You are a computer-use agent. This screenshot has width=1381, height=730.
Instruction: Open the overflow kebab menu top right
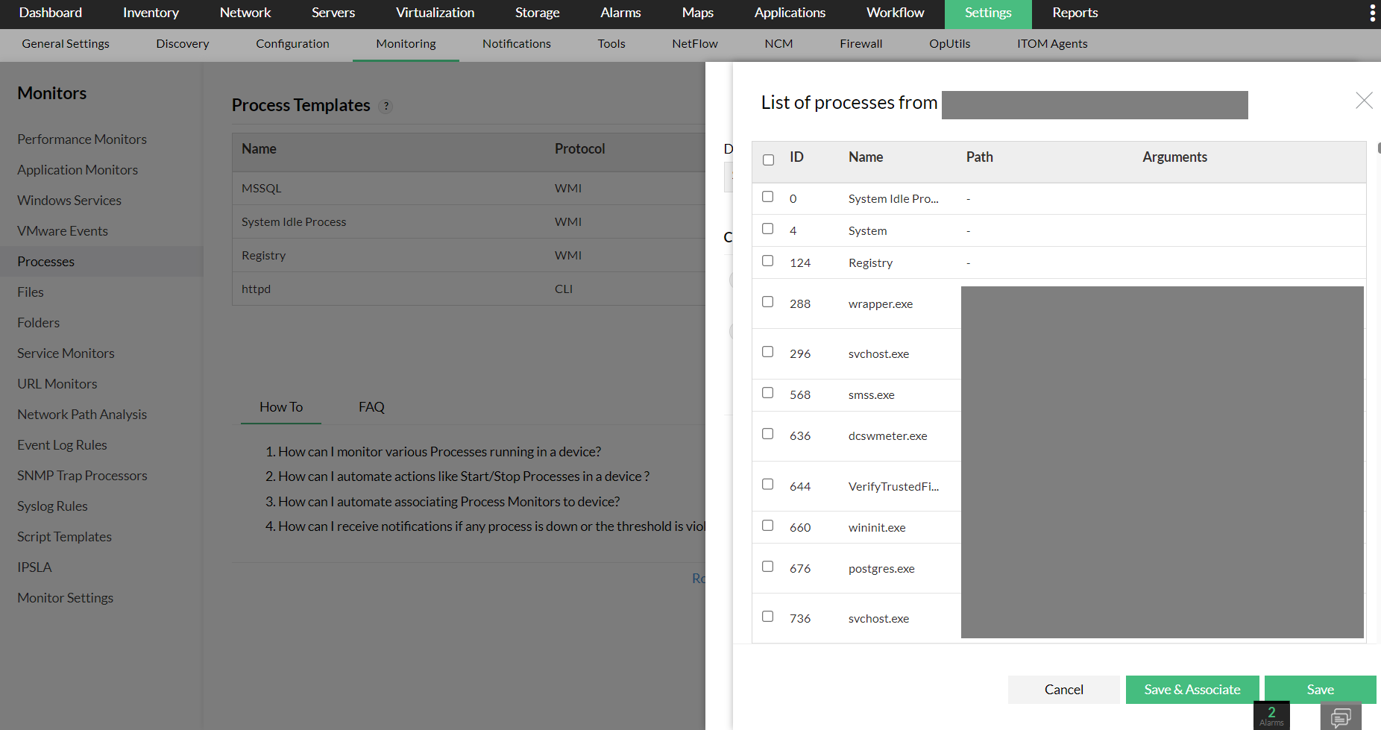point(1372,12)
